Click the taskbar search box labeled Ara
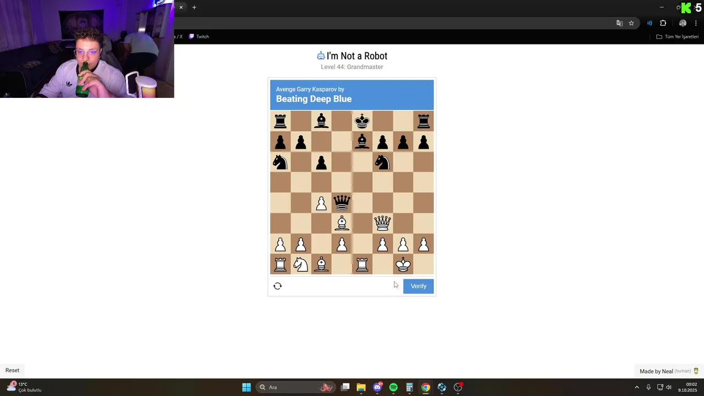This screenshot has width=704, height=396. tap(296, 387)
